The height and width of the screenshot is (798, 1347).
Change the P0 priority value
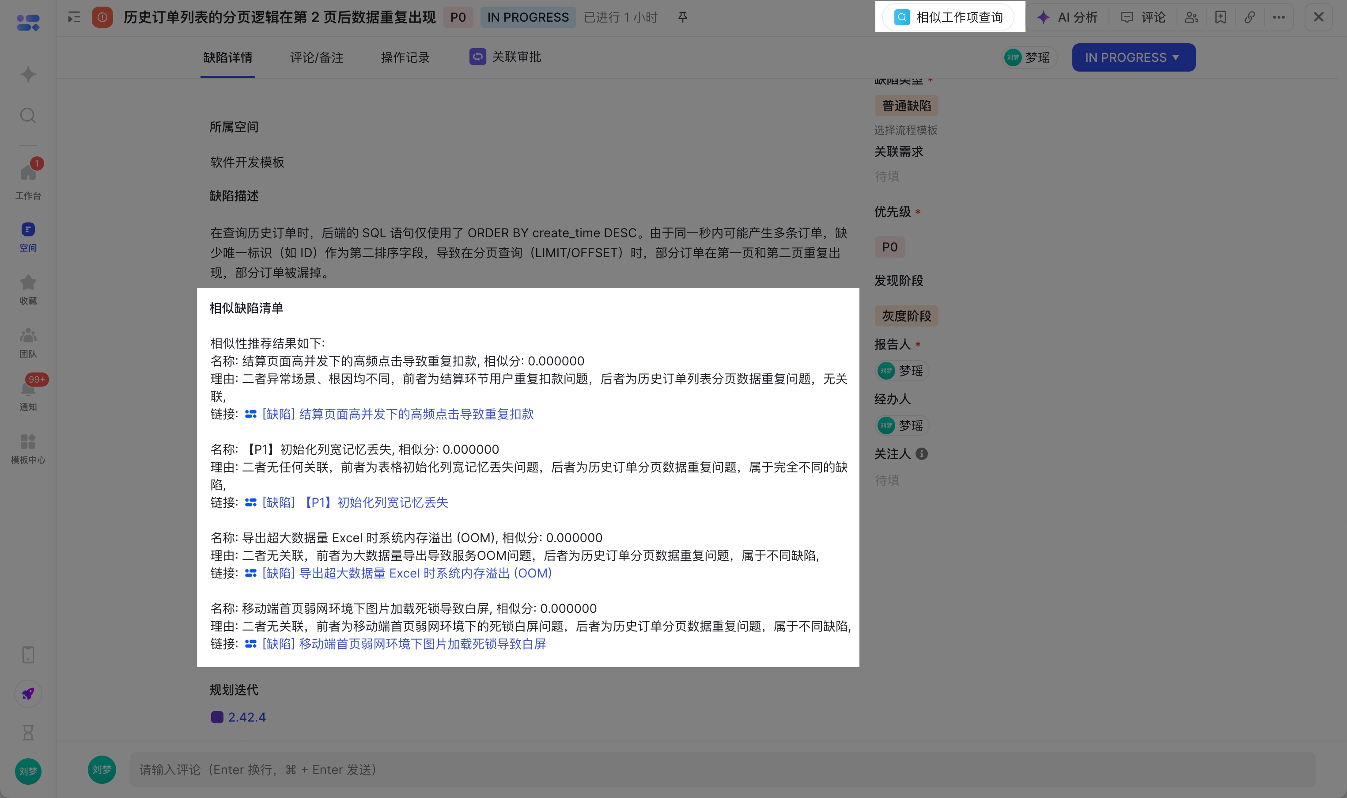click(890, 247)
